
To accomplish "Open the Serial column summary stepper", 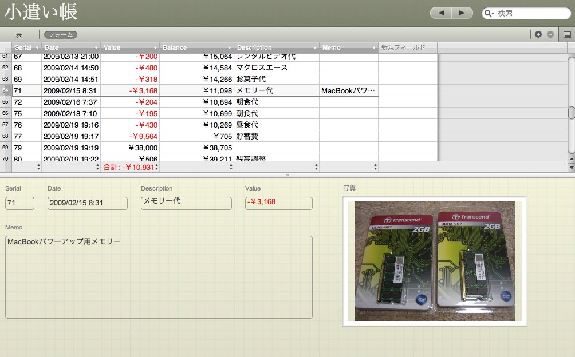I will (x=38, y=167).
